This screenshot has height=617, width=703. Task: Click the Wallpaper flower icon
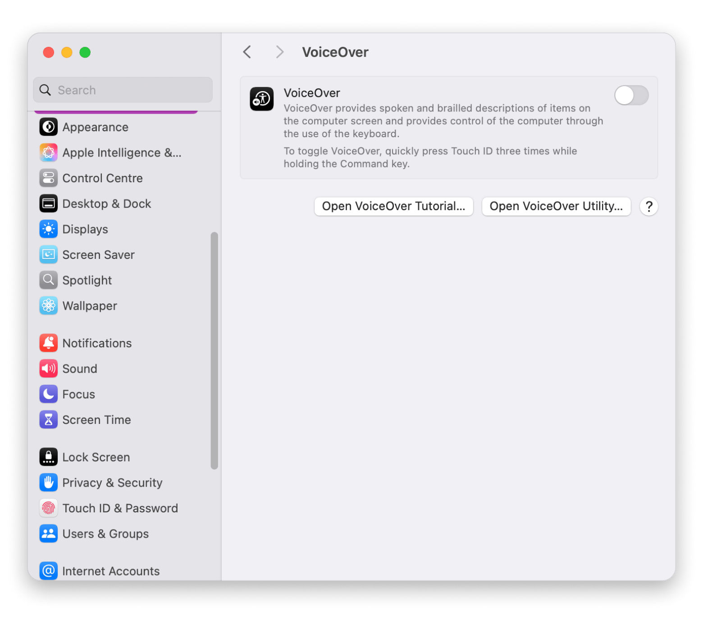tap(48, 306)
